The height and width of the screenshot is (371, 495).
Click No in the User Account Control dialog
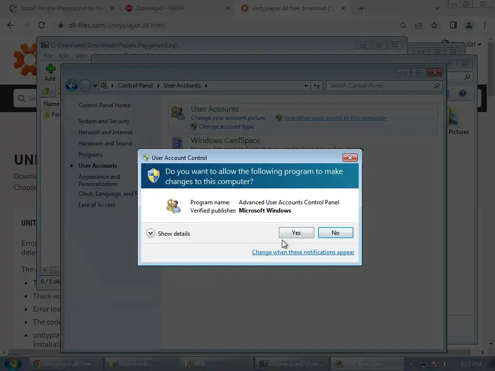[335, 232]
